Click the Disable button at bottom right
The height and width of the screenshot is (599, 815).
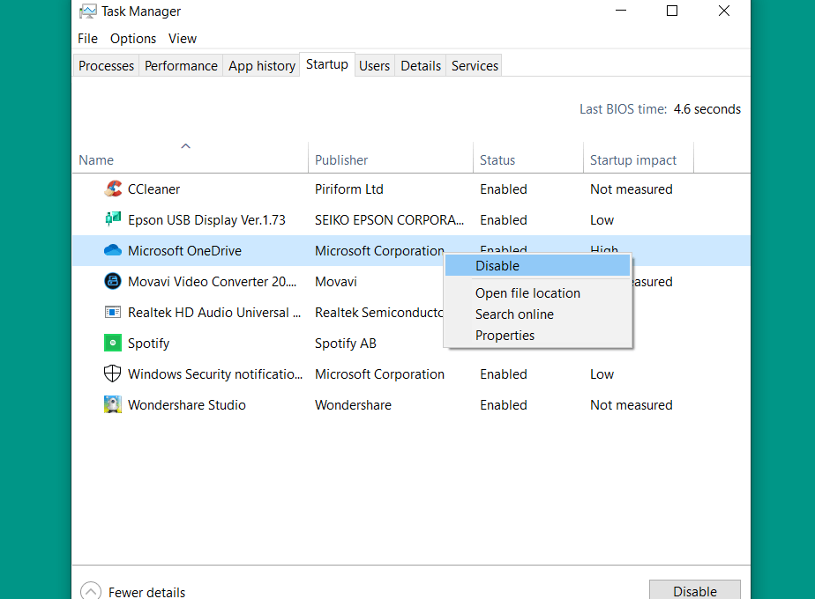pyautogui.click(x=695, y=591)
